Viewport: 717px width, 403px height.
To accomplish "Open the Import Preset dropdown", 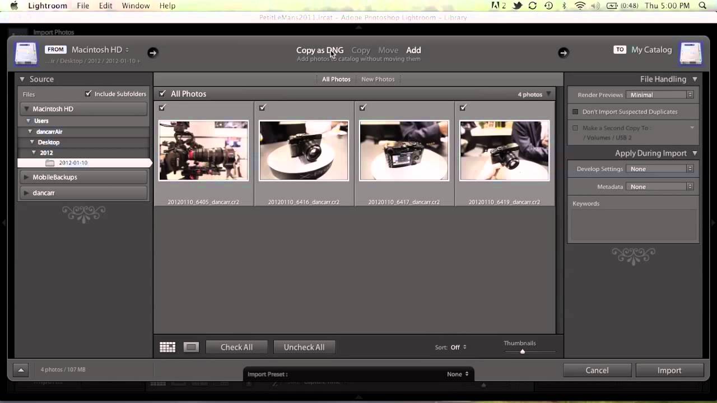I will pos(458,374).
